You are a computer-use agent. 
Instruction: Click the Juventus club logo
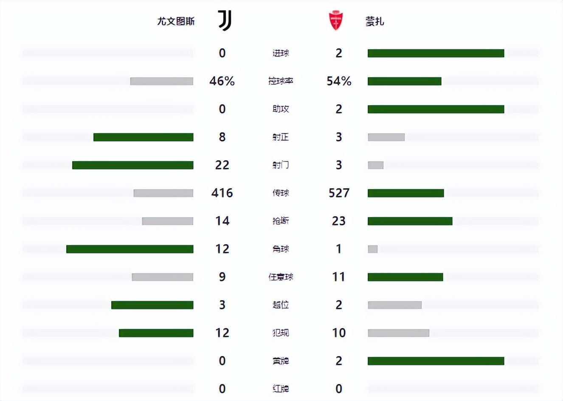[x=225, y=21]
